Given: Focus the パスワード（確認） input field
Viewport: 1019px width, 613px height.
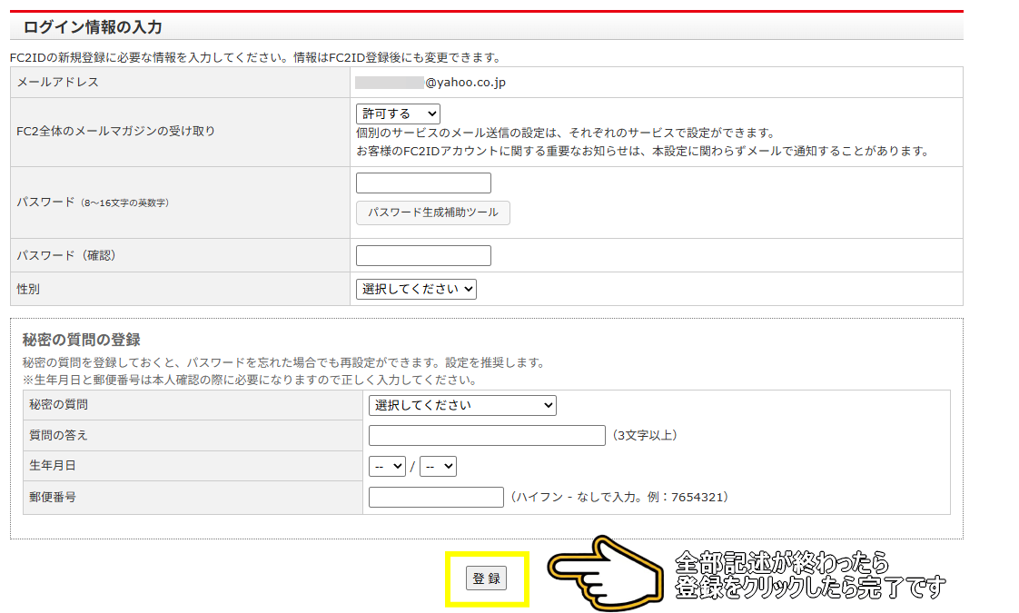Looking at the screenshot, I should coord(423,256).
